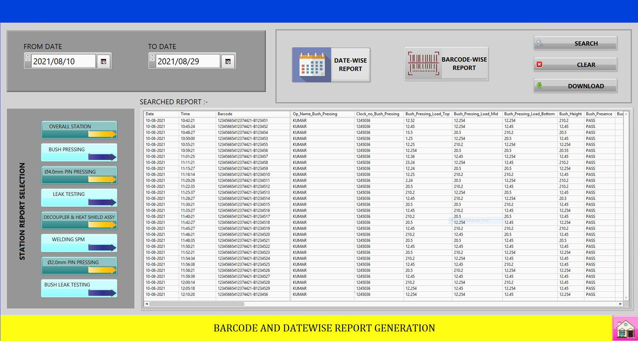Click the DOWNLOAD button label
This screenshot has height=341, width=638.
[586, 86]
